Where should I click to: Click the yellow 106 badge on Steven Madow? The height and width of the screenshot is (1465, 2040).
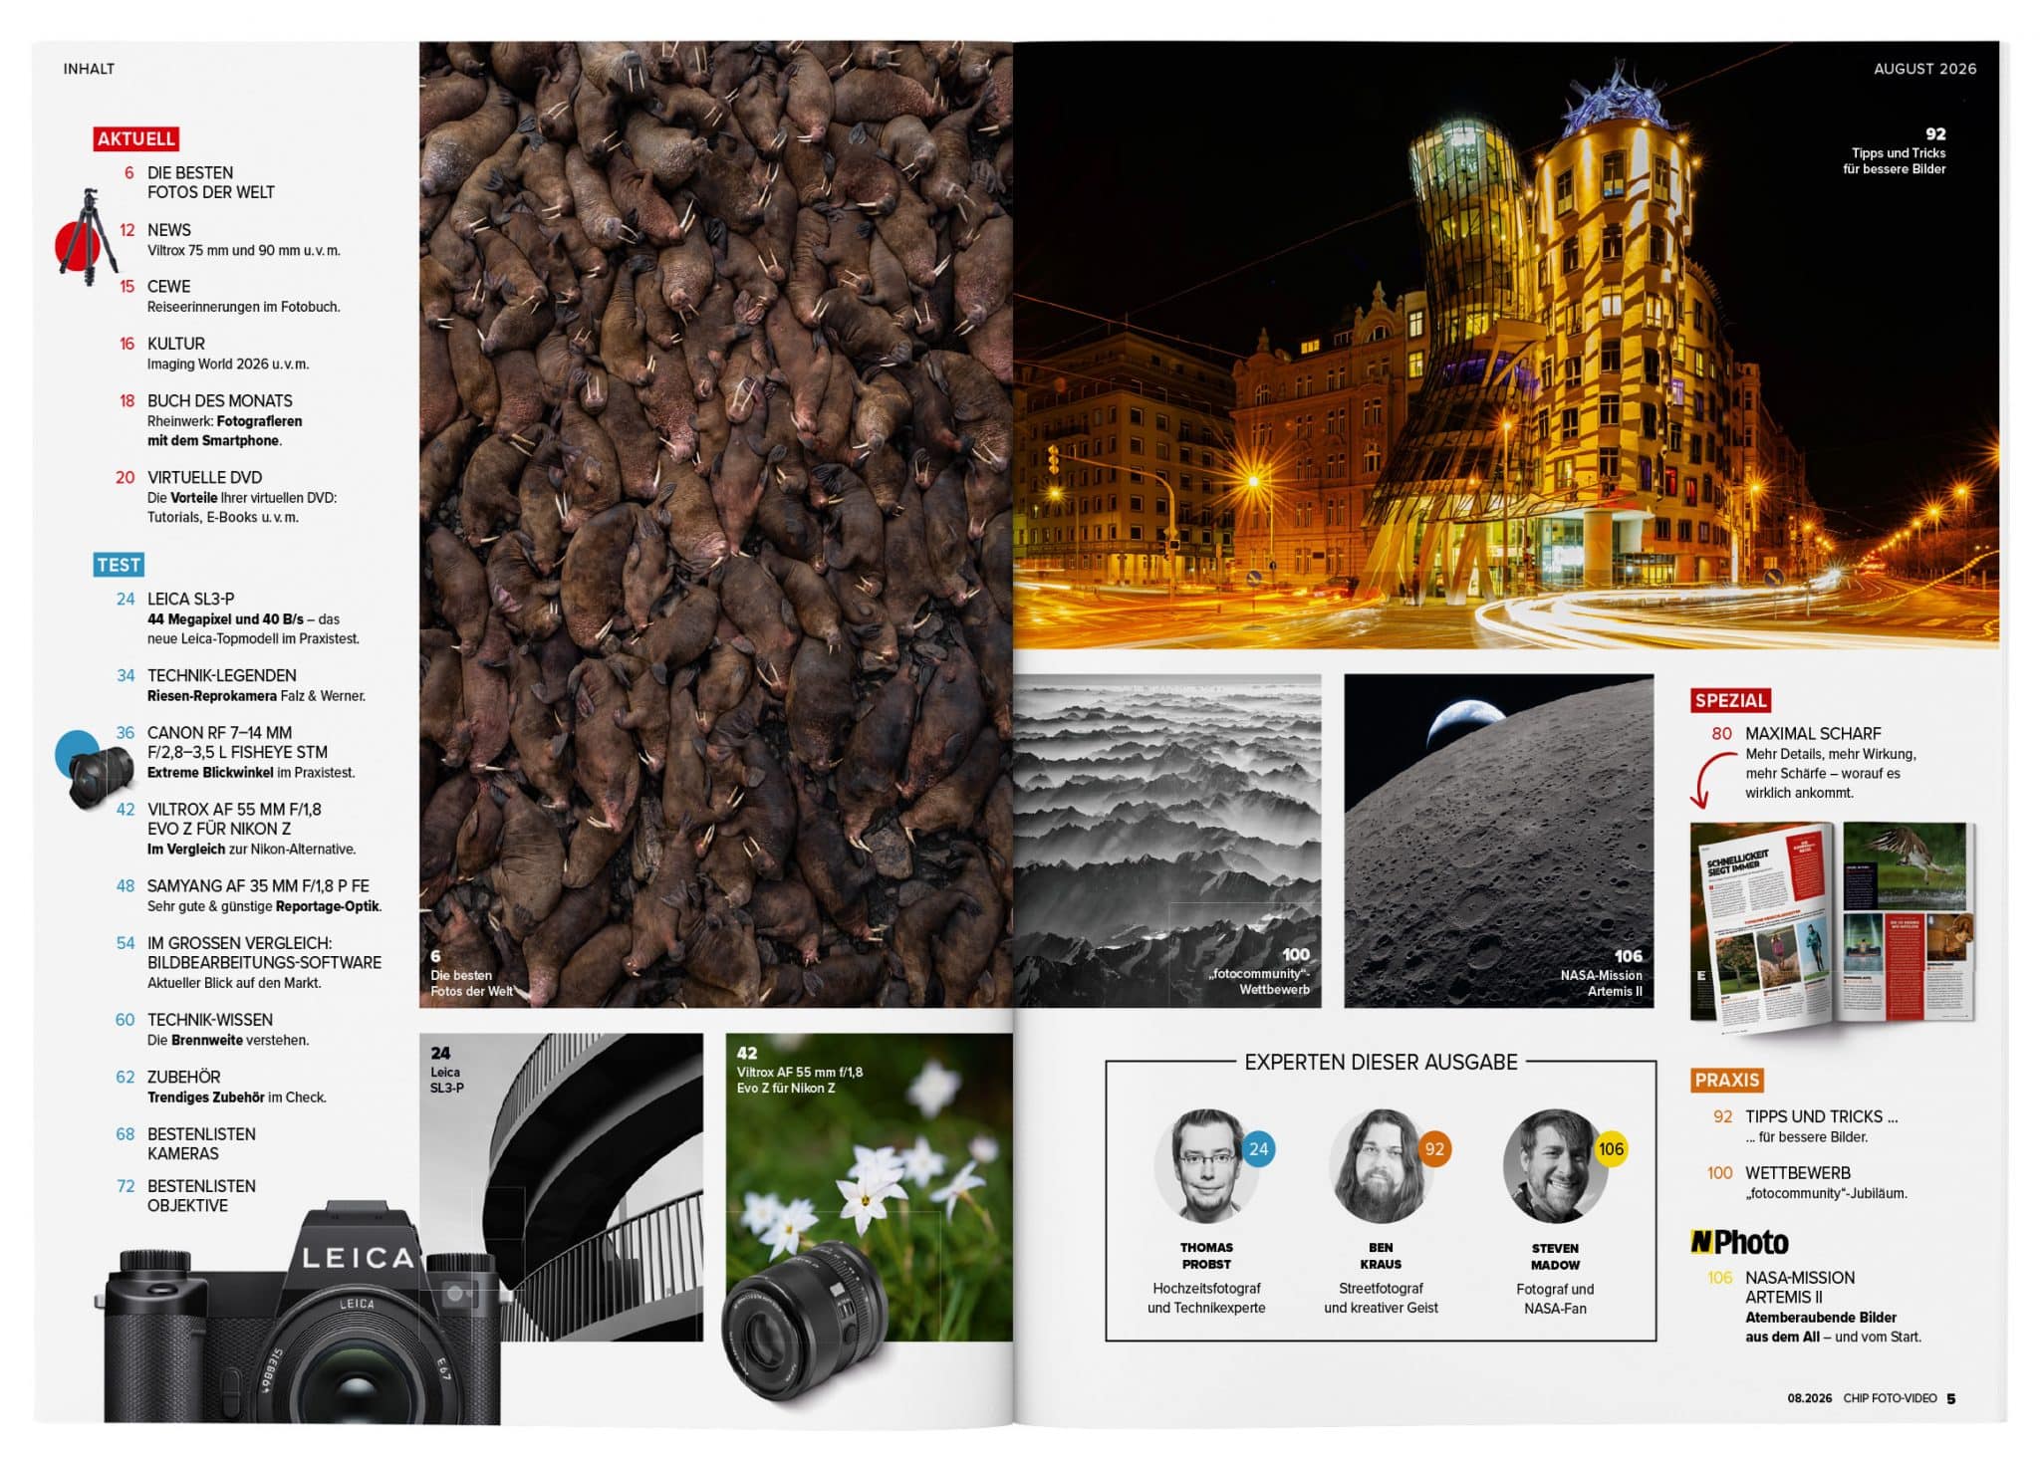[x=1611, y=1148]
